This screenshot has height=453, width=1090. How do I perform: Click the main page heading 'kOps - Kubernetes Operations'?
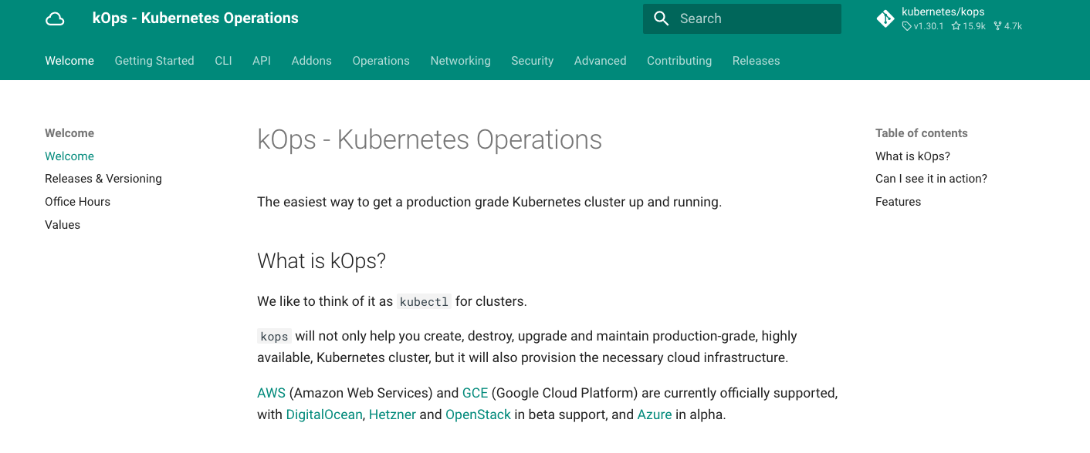(429, 140)
